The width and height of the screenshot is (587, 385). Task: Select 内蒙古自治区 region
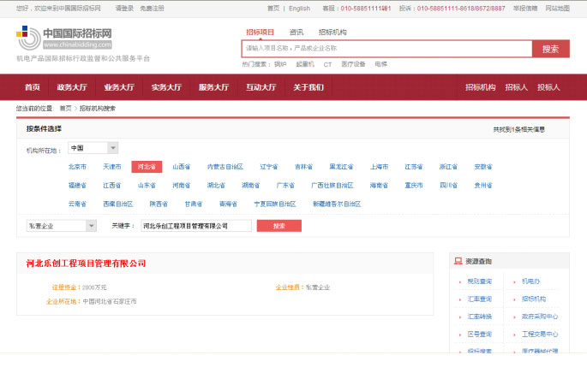[x=225, y=167]
